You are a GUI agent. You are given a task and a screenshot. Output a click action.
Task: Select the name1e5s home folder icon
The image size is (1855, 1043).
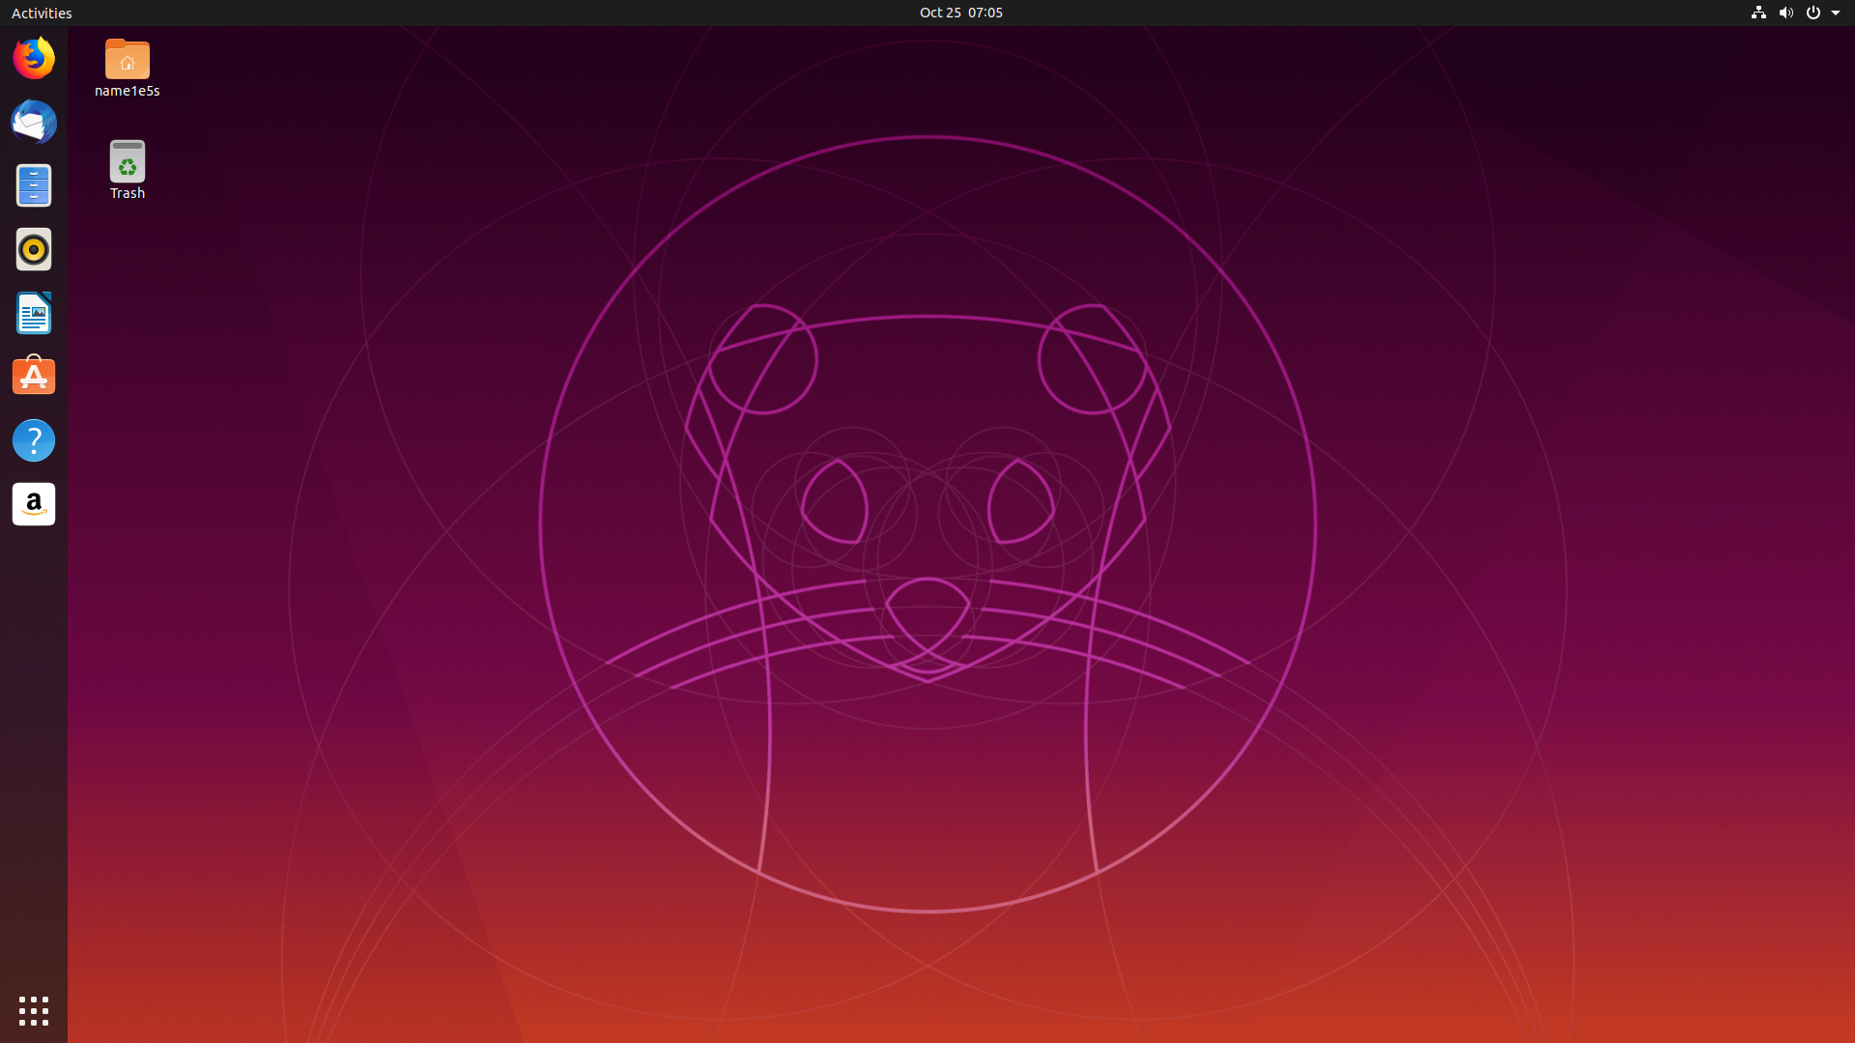128,60
